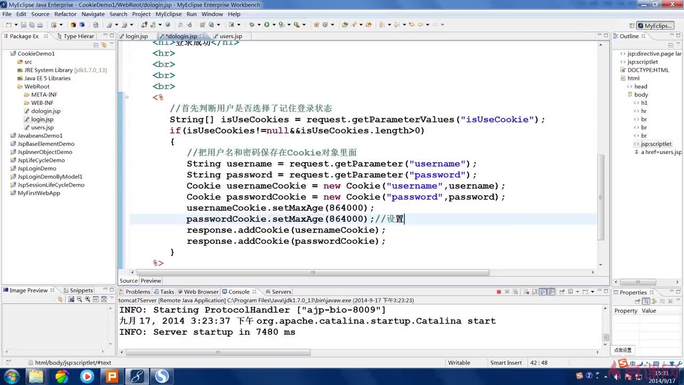Select the DOCTYPE:HTML outline node

click(x=644, y=70)
